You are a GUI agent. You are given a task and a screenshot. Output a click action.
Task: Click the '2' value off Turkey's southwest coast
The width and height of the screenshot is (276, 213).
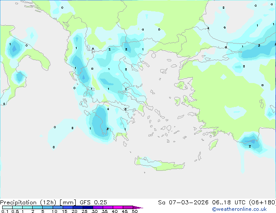tap(250, 146)
